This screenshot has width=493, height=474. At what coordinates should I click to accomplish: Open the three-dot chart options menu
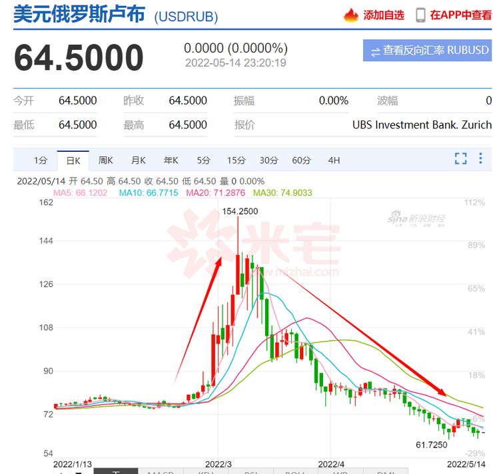pos(480,158)
